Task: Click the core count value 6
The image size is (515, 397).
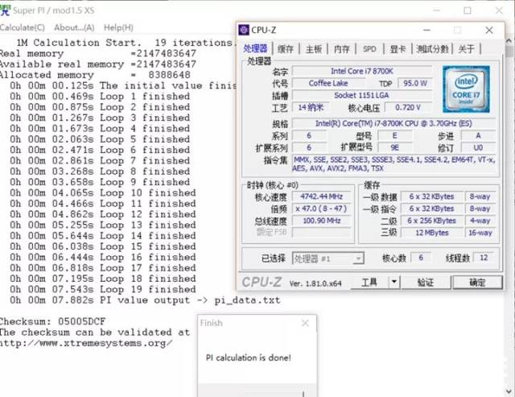Action: click(421, 258)
